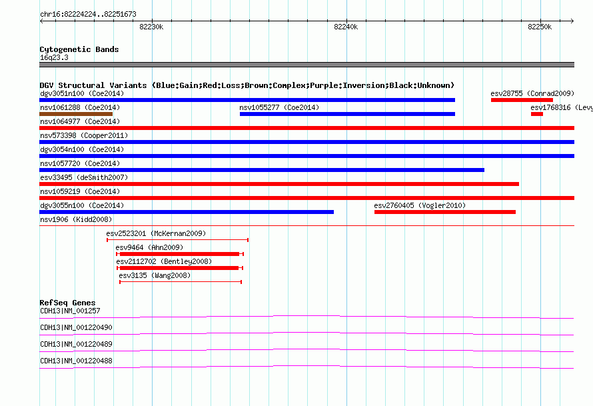Click the esv3135 (Wang2008) label

(155, 275)
